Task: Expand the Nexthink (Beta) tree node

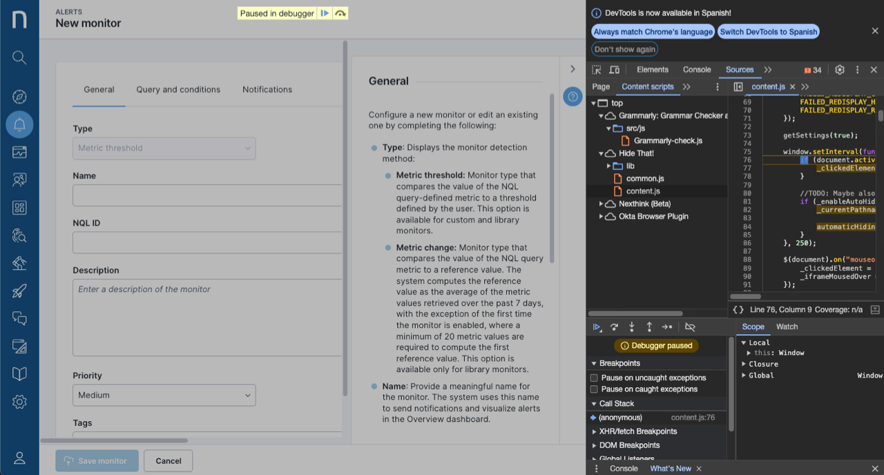Action: point(602,204)
